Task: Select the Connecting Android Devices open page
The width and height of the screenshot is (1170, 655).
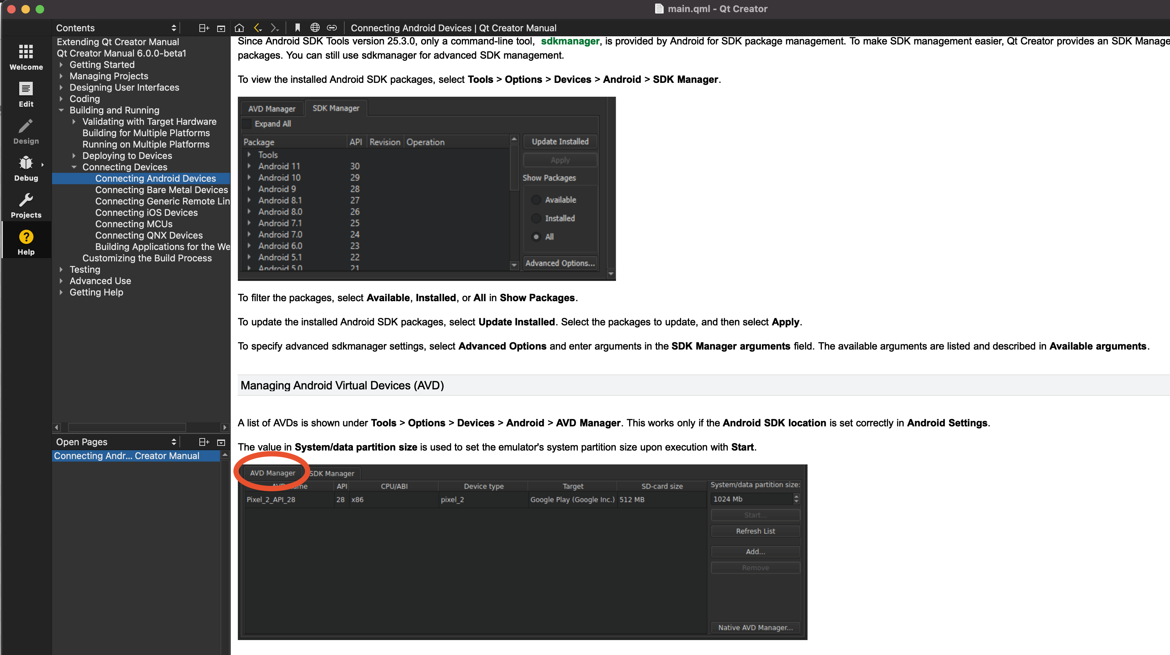Action: coord(127,456)
